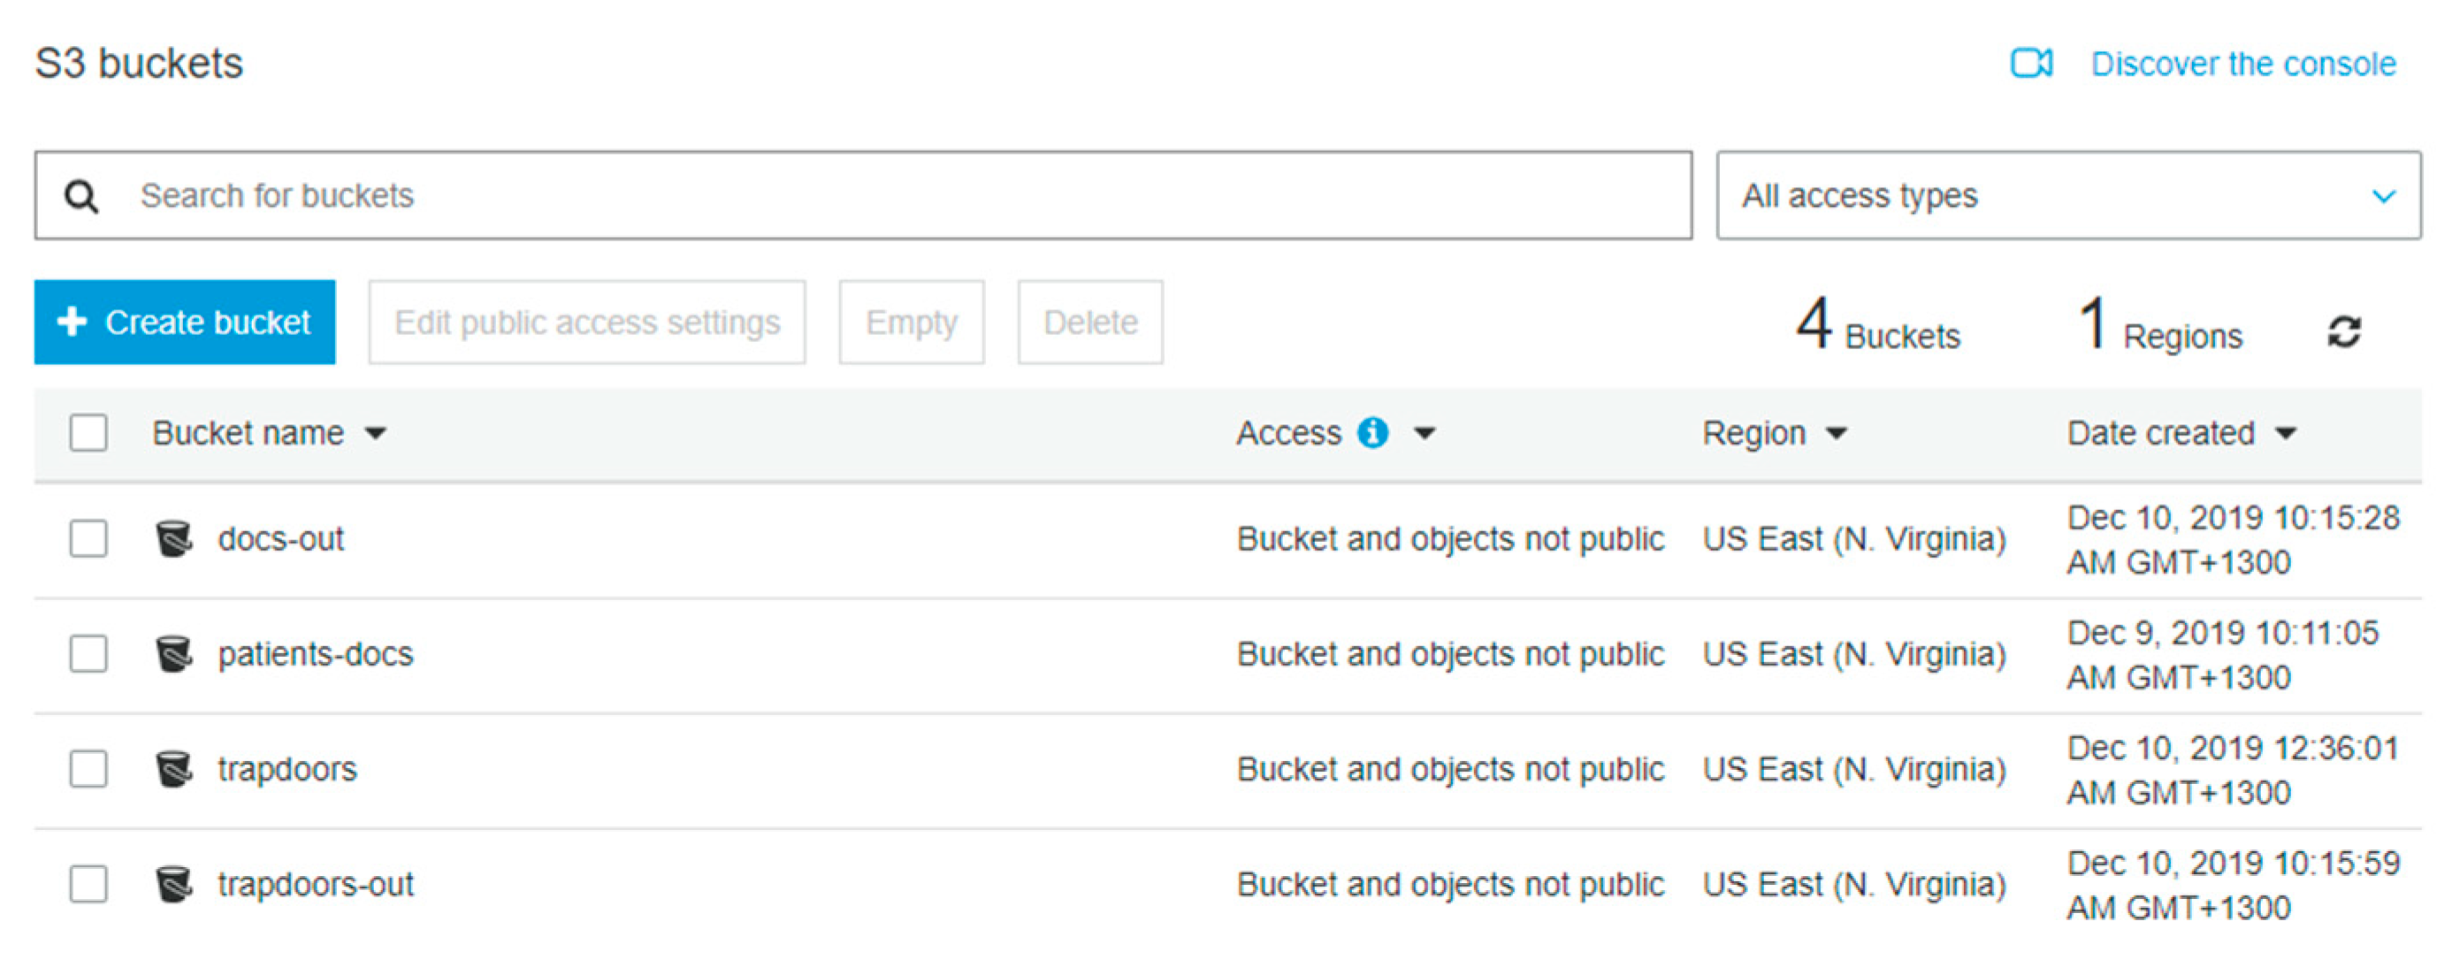Open the All access types dropdown
Viewport: 2460px width, 967px height.
pyautogui.click(x=2067, y=195)
